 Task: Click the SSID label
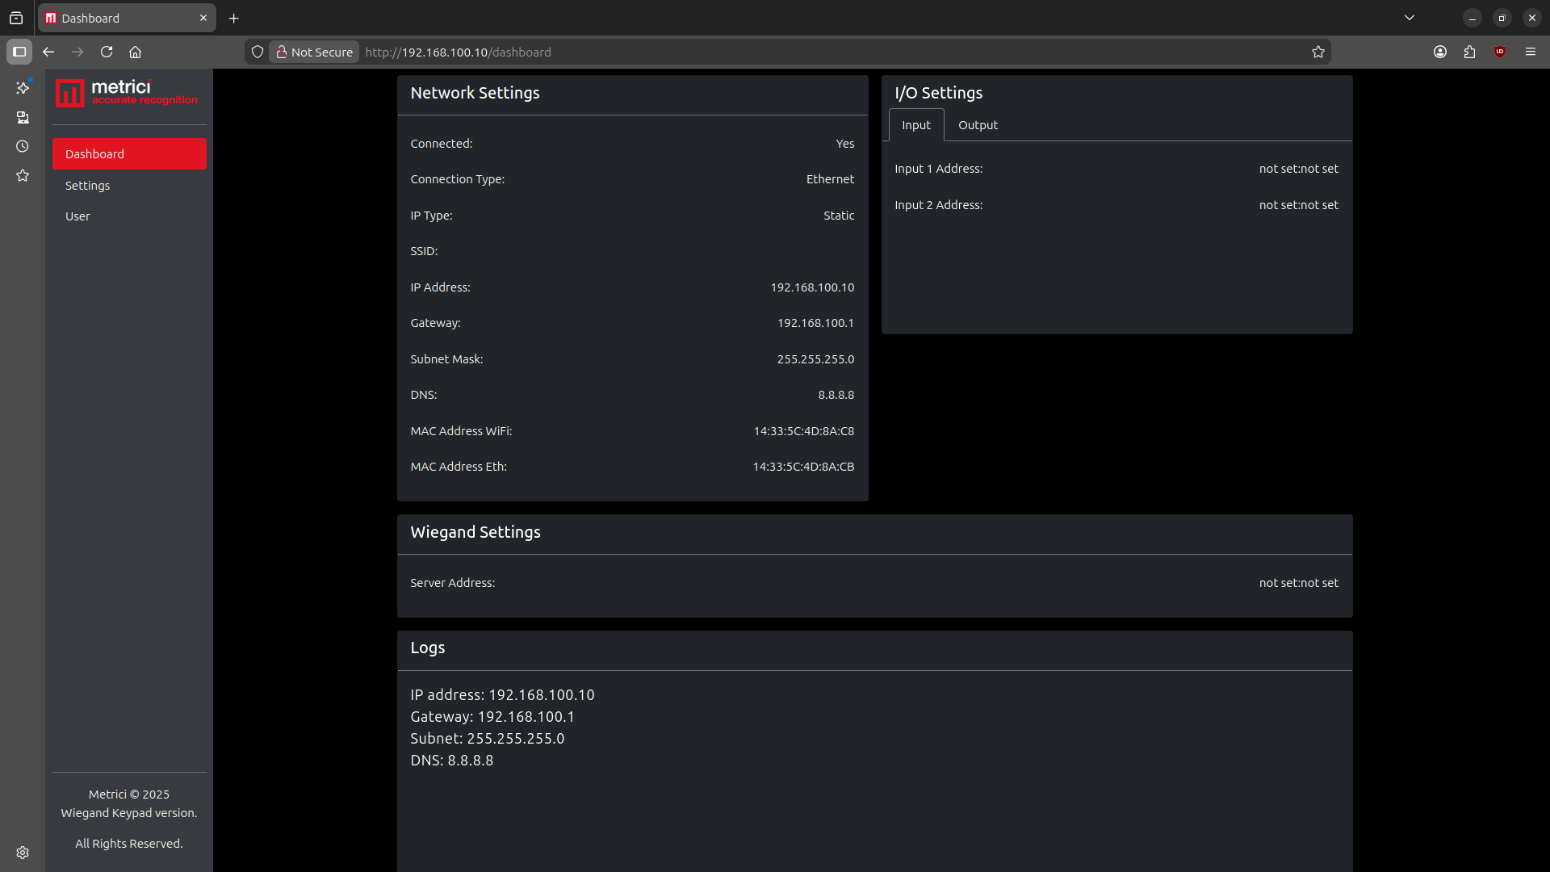424,251
